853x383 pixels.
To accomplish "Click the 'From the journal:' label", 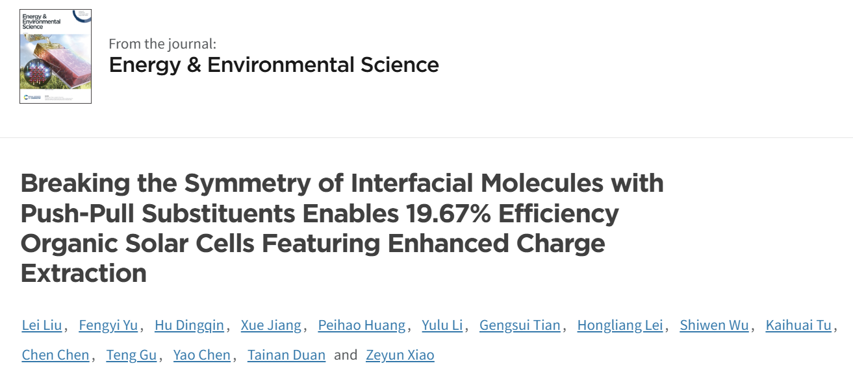I will tap(162, 44).
